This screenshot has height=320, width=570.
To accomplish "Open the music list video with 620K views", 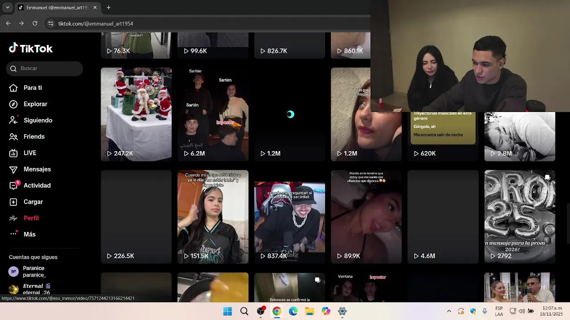I will (x=443, y=136).
